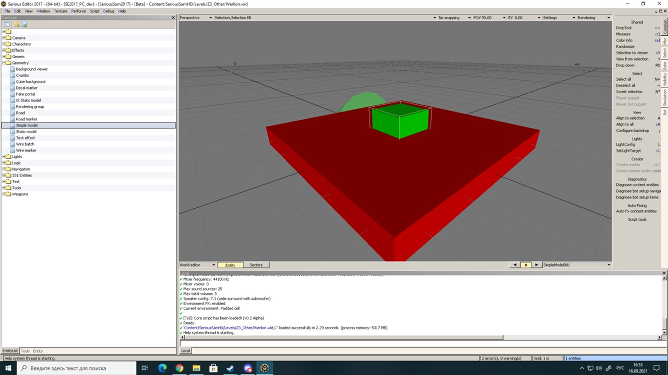Select Simple model in the entity tree
Viewport: 668px width, 375px height.
point(26,126)
